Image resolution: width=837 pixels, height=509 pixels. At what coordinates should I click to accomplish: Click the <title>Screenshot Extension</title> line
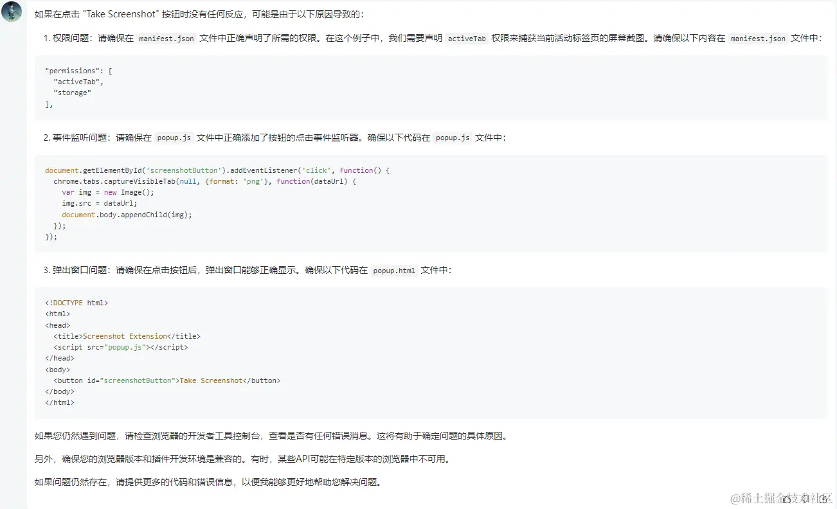(x=127, y=336)
